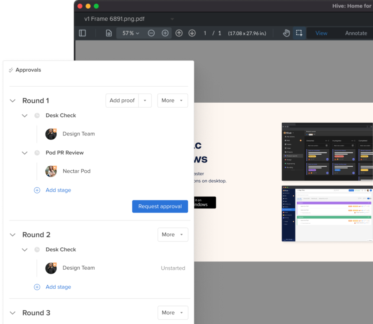Toggle the sidebar panel icon
This screenshot has height=324, width=373.
[82, 33]
